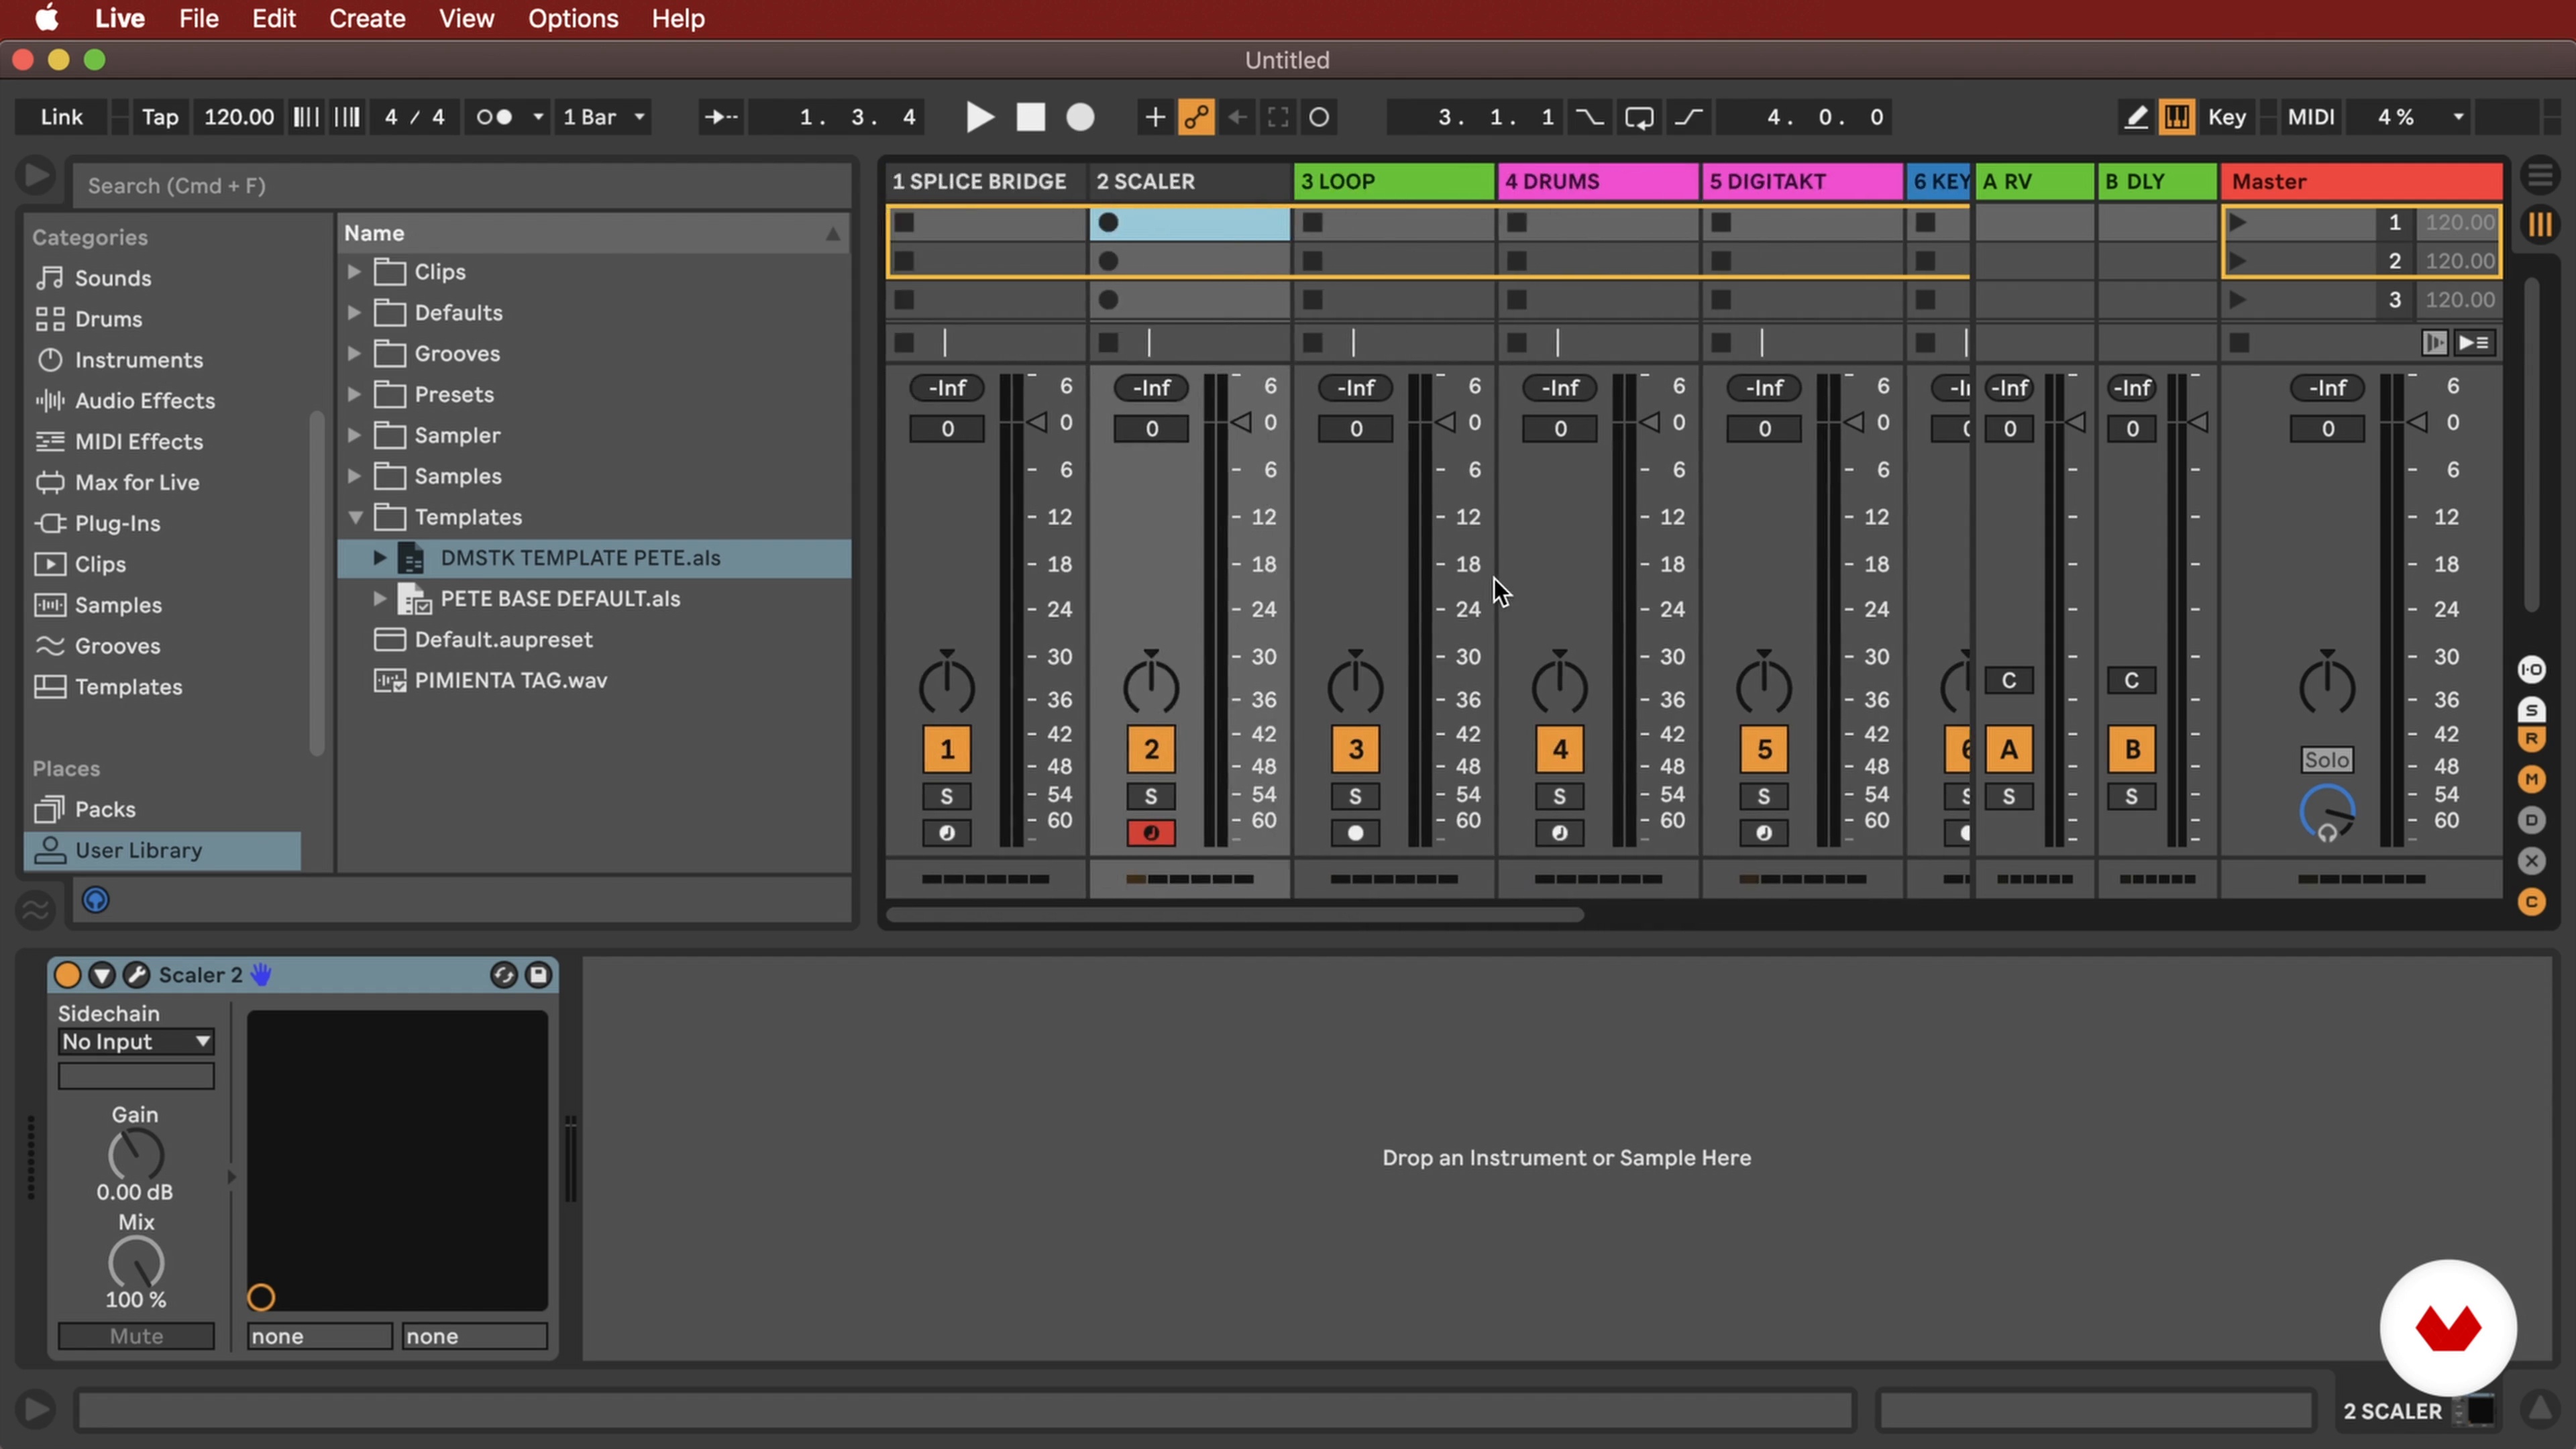Viewport: 2576px width, 1449px height.
Task: Toggle the metronome button
Action: click(495, 117)
